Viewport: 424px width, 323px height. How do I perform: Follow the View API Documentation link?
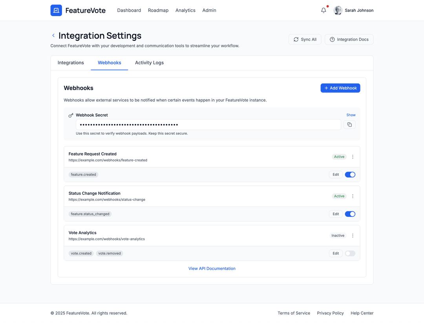click(x=212, y=269)
